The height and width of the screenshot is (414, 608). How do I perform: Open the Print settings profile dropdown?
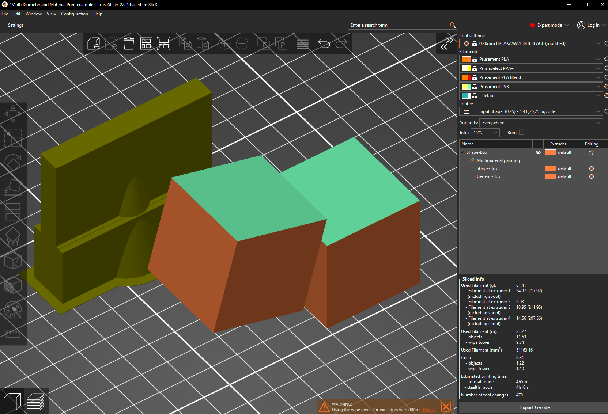point(531,43)
